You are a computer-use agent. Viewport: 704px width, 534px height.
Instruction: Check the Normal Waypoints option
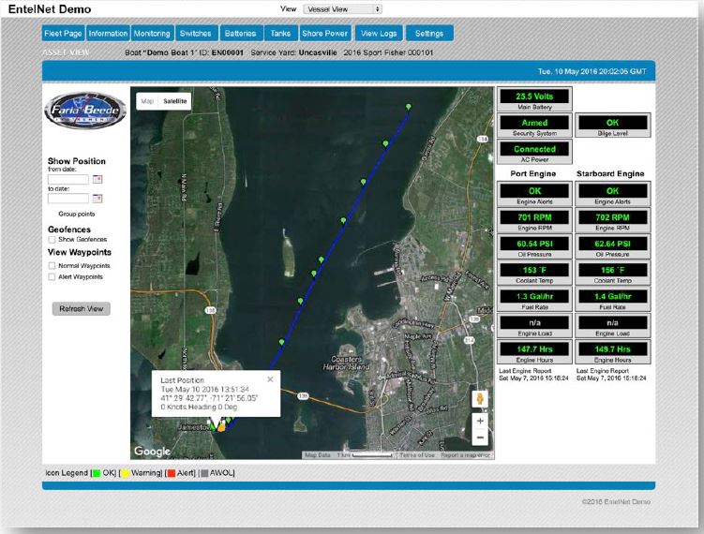52,266
